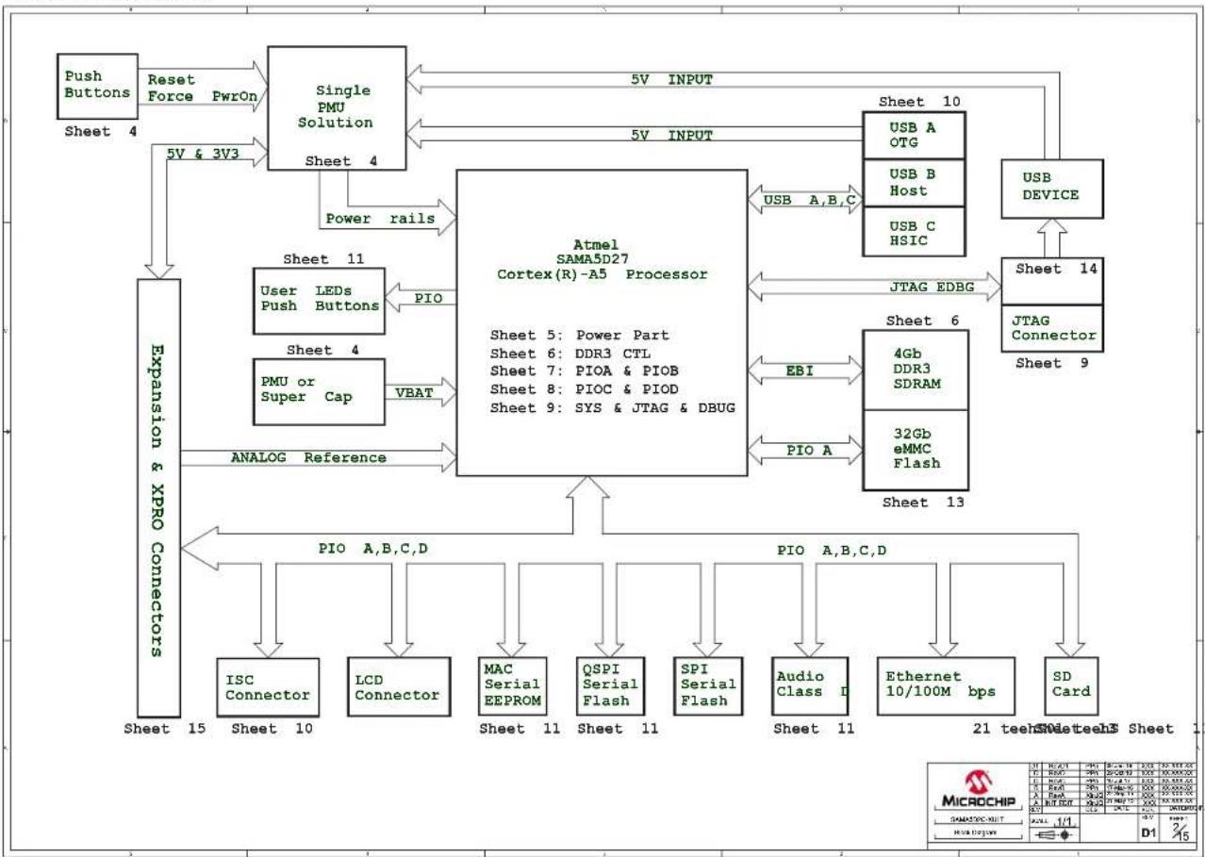1205x857 pixels.
Task: Click the 'SD Card' block
Action: [1073, 686]
